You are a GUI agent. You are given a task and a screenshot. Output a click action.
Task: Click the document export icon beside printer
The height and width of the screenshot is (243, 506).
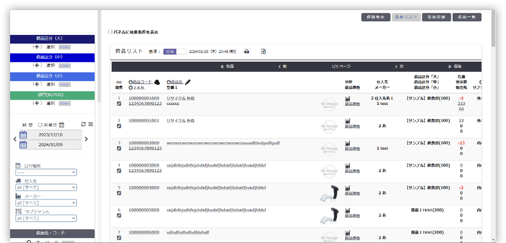(x=263, y=51)
